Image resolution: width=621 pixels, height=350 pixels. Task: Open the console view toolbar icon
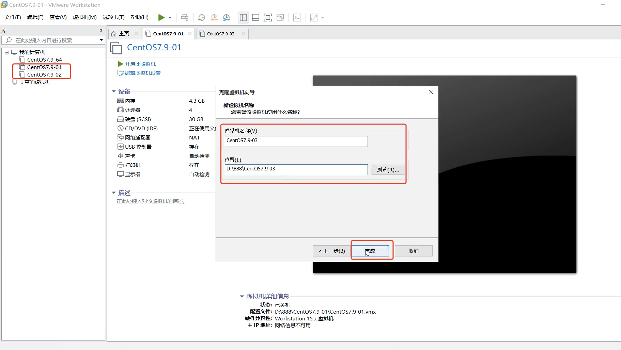pos(297,17)
